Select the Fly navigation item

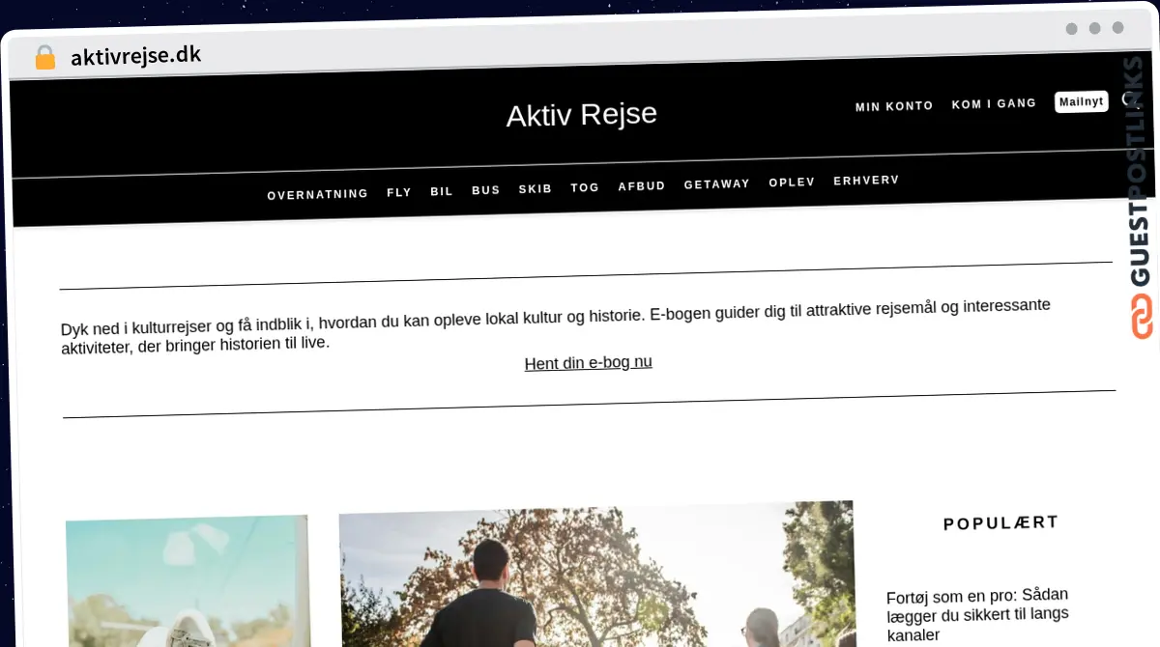399,192
